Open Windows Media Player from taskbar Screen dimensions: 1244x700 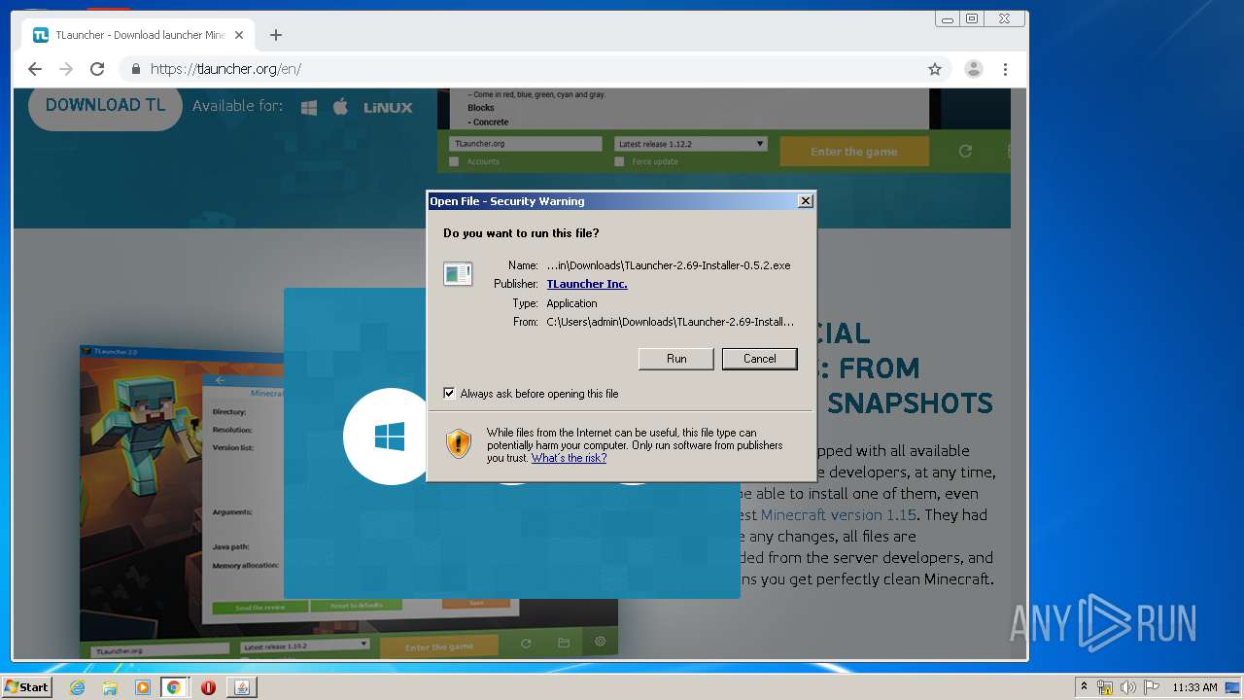point(143,687)
